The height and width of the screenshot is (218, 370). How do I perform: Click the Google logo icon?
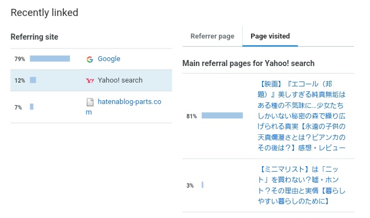coord(90,59)
